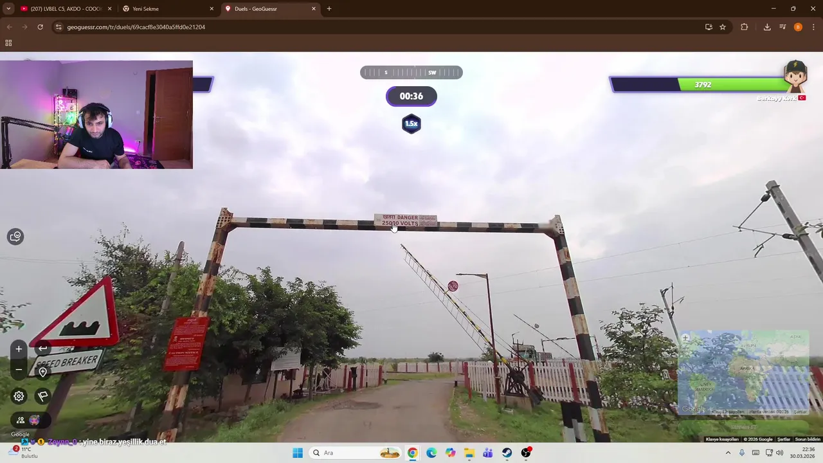This screenshot has height=463, width=823.
Task: Click the Sorun bildirin link
Action: [x=808, y=439]
